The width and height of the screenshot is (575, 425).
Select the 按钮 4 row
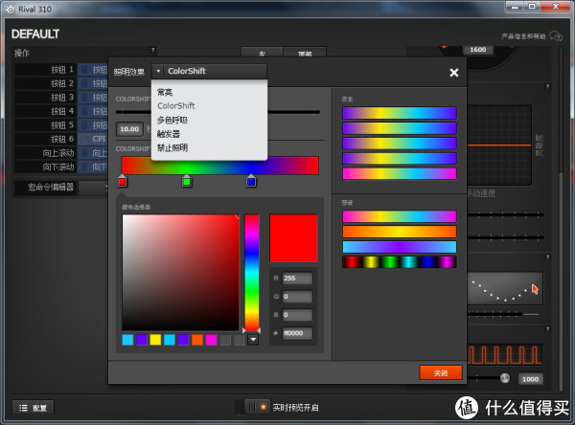coord(61,111)
